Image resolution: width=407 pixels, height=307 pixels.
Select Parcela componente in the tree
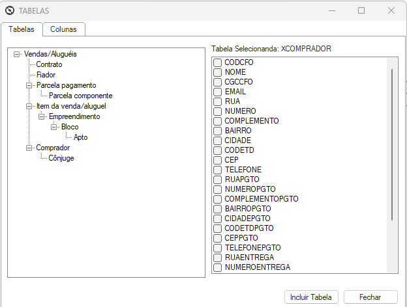(x=80, y=96)
